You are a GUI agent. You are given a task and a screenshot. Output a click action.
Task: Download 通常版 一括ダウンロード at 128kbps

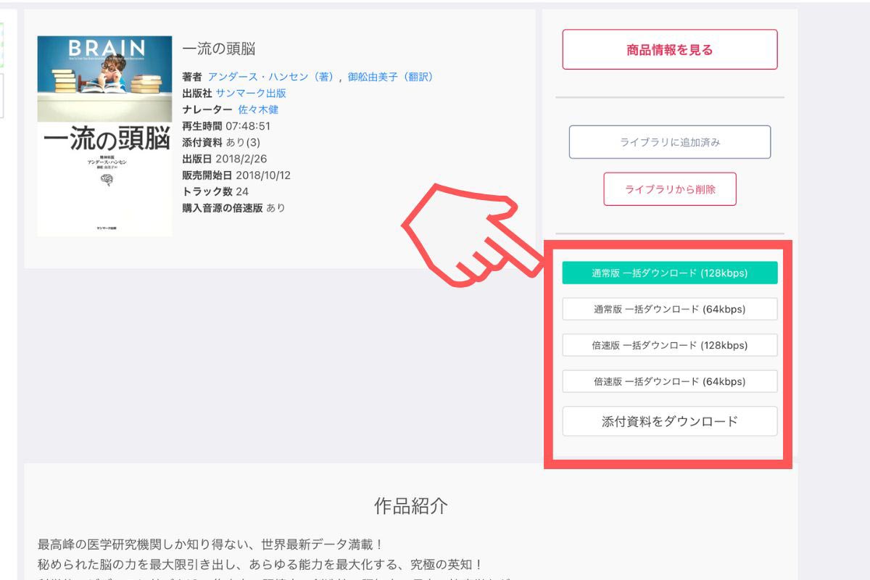670,273
